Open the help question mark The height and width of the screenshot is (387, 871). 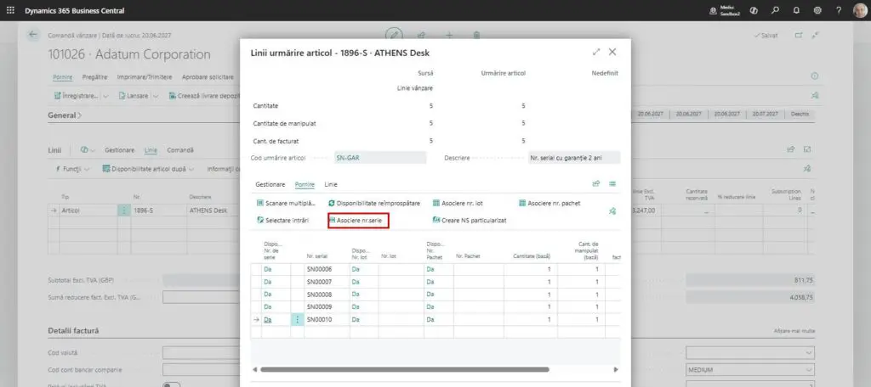tap(839, 10)
